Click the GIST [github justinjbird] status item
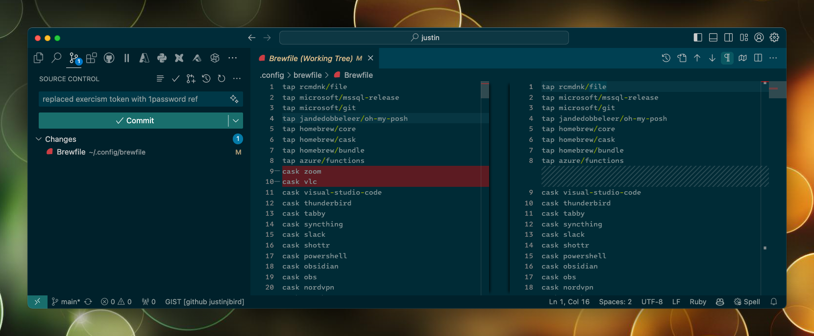This screenshot has width=814, height=336. tap(204, 302)
